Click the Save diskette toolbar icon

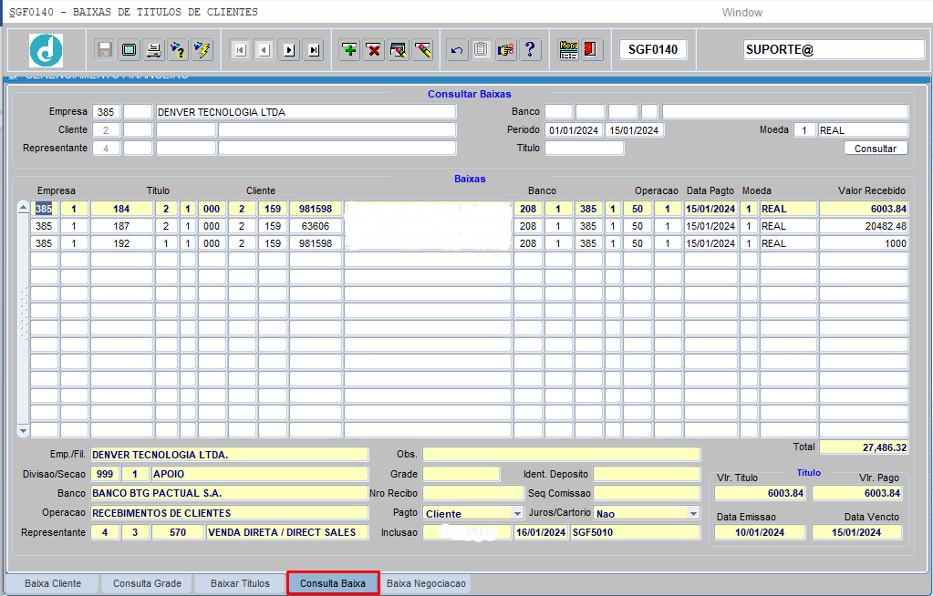105,50
